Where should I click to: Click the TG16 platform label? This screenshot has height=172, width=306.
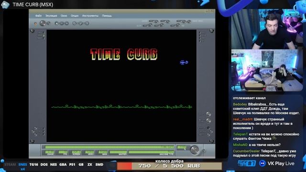[x=34, y=164]
